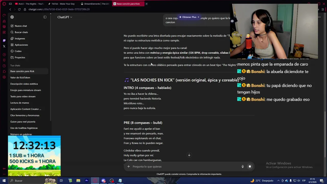Select the 'Base canción para Kick' browser tab
Screen dimensions: 327x184
point(128,4)
